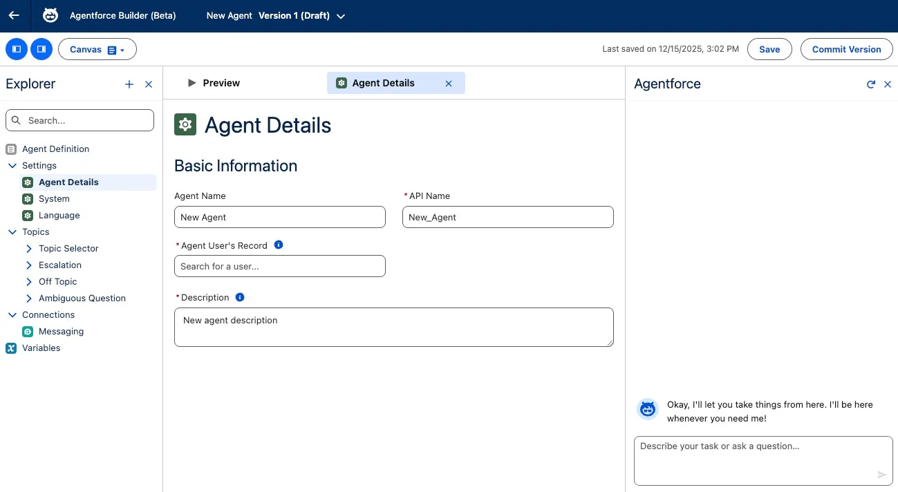The image size is (898, 492).
Task: Close the Agent Details tab
Action: (449, 83)
